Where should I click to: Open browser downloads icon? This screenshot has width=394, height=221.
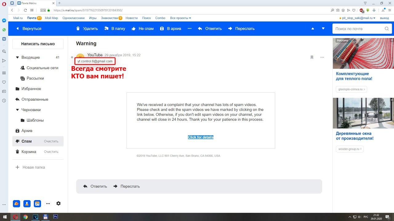[x=383, y=10]
